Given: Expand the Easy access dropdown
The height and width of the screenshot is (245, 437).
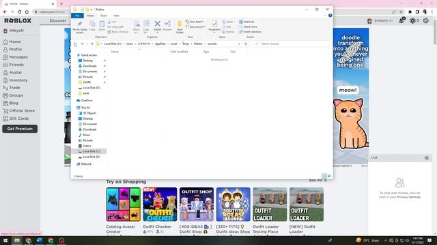Looking at the screenshot, I should point(195,27).
